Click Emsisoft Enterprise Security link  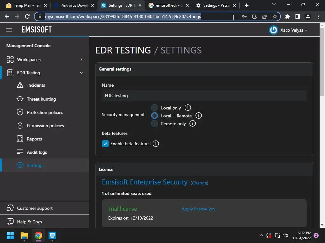(x=145, y=182)
